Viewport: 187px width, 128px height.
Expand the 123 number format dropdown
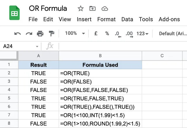tap(142, 34)
